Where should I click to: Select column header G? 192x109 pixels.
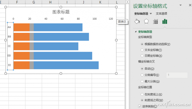pyautogui.click(x=34, y=2)
